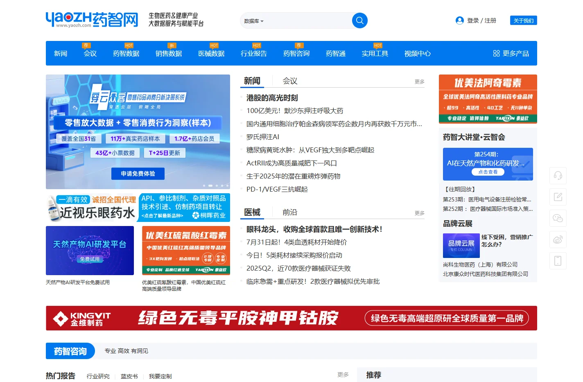The image size is (583, 382).
Task: Click the Weibo sidebar icon
Action: coord(558,240)
